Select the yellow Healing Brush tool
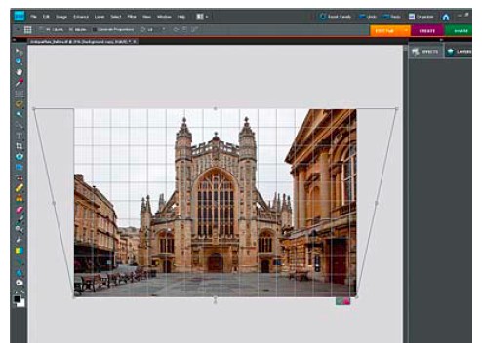482x352 pixels. tap(20, 188)
